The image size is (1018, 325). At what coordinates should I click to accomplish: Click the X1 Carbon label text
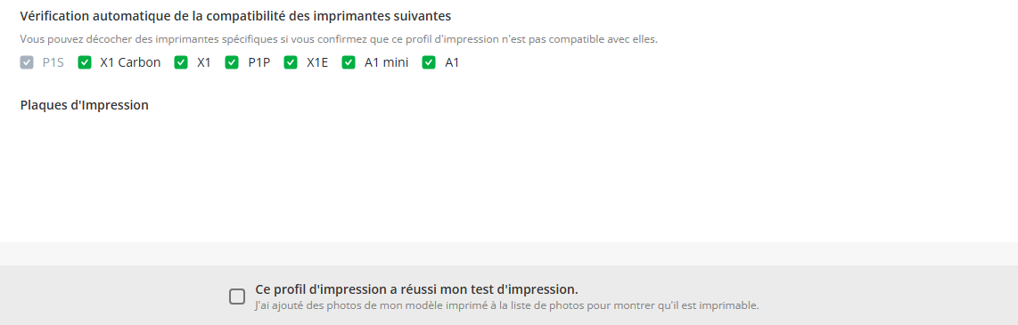pyautogui.click(x=130, y=63)
